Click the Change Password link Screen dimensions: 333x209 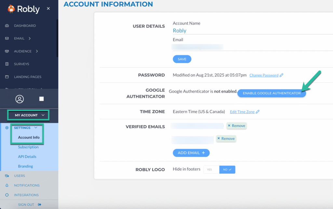[264, 75]
